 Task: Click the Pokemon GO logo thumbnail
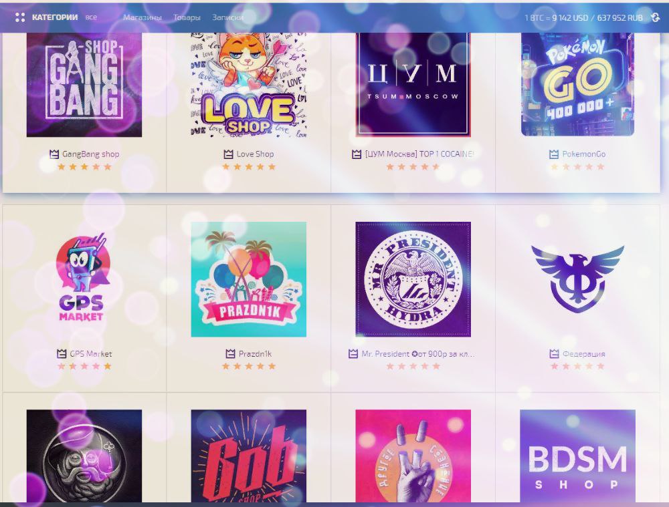pyautogui.click(x=578, y=84)
